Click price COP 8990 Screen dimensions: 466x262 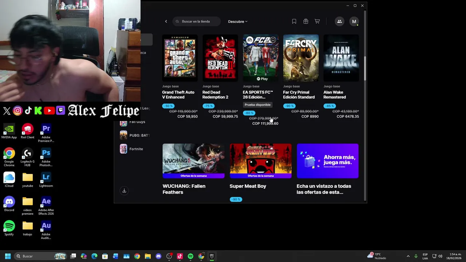tap(310, 116)
